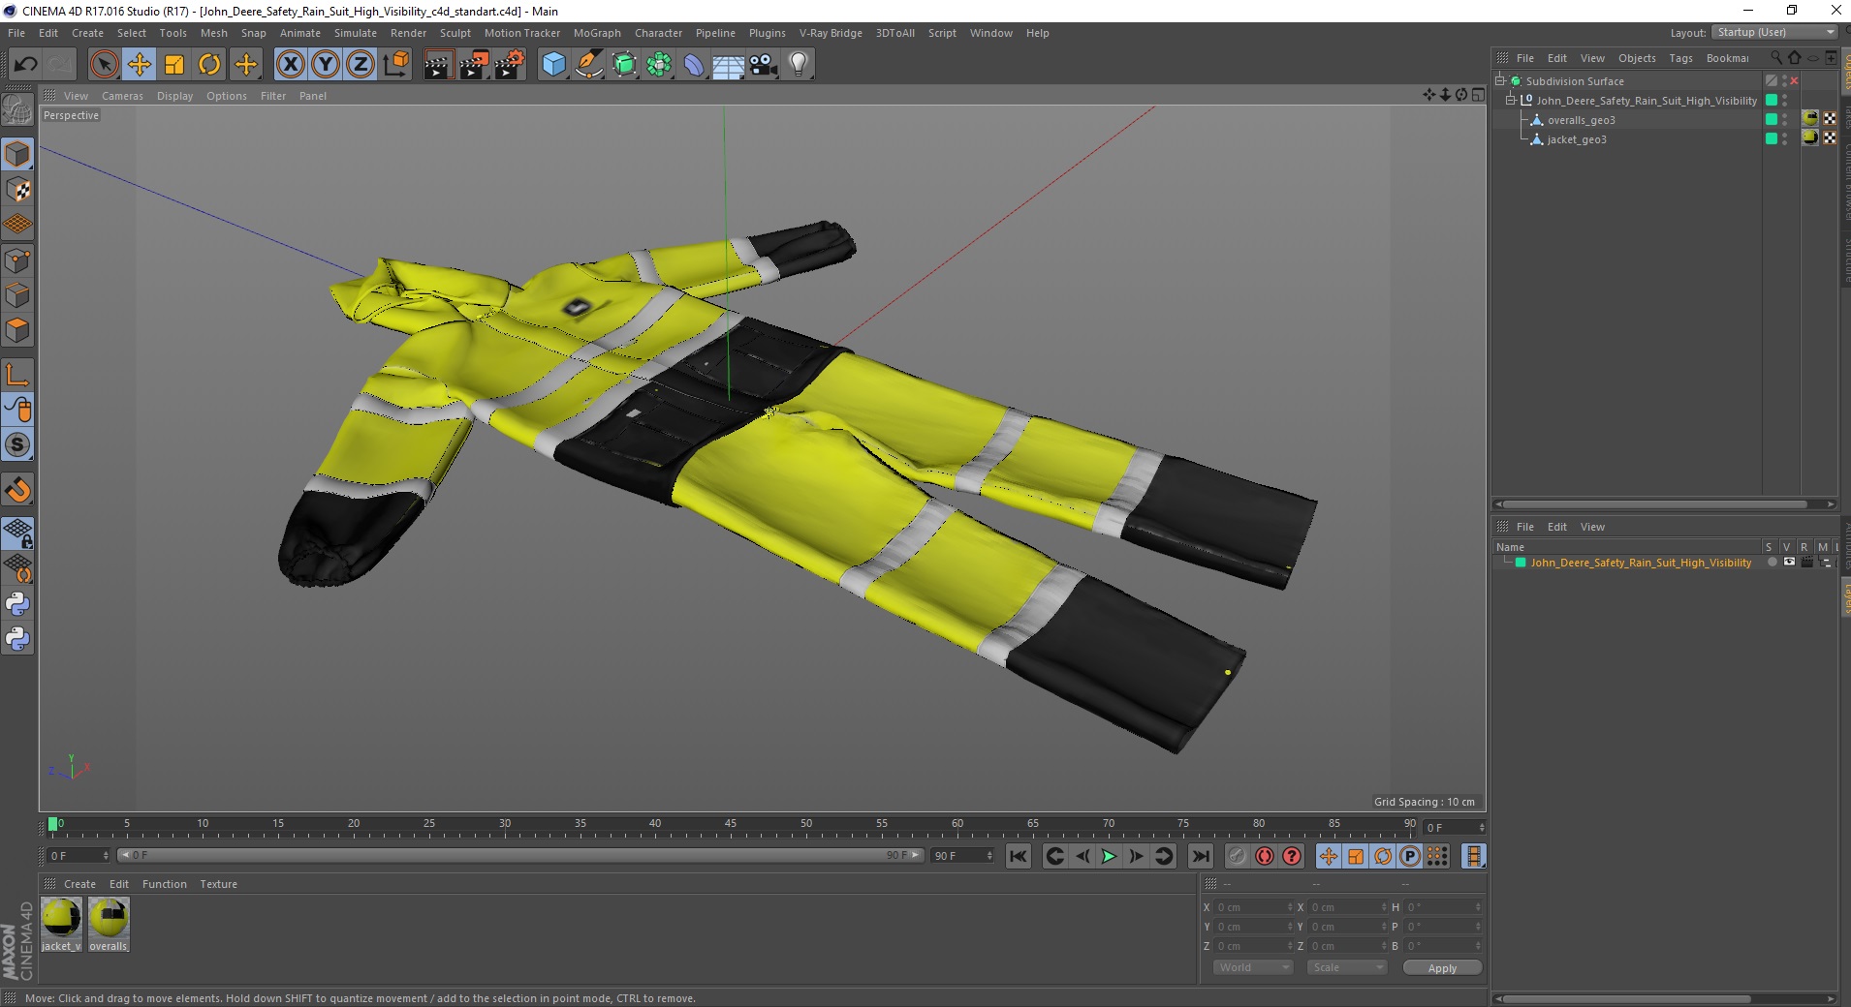Open the spline Pen tool
The width and height of the screenshot is (1851, 1007).
click(589, 65)
